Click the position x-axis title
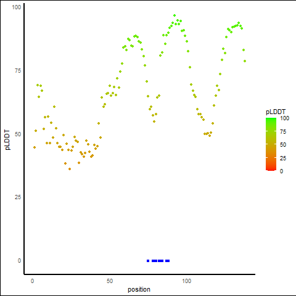296x296 pixels. point(139,289)
